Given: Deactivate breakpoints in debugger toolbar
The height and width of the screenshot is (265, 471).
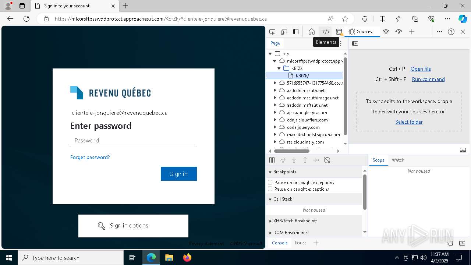Looking at the screenshot, I should 327,160.
